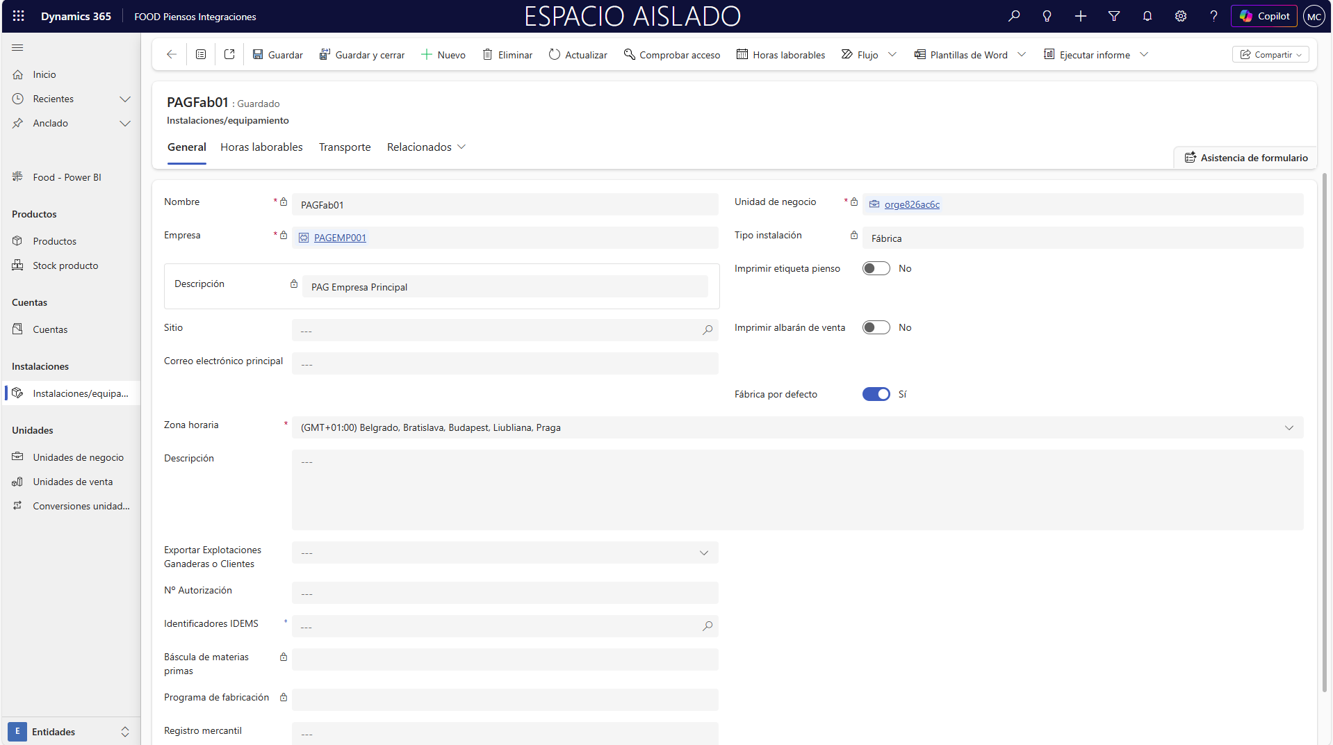This screenshot has height=745, width=1333.
Task: Open record in new window icon
Action: (229, 54)
